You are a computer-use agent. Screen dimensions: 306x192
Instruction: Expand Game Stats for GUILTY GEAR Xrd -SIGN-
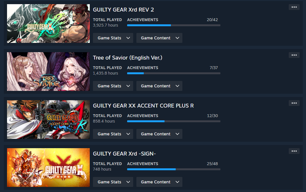click(x=113, y=182)
